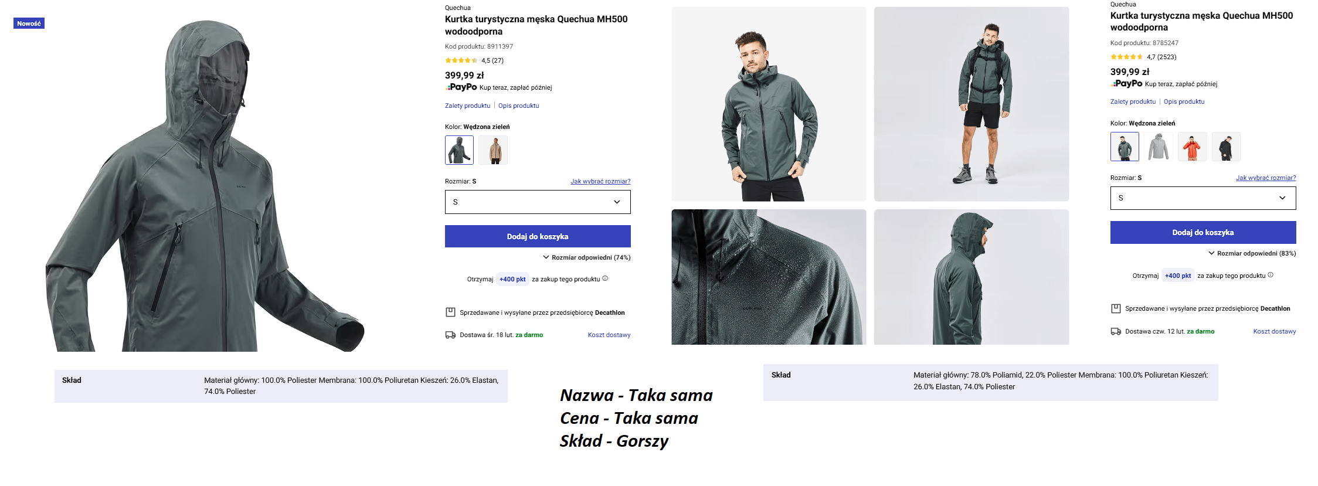Click the right delivery truck icon
This screenshot has height=486, width=1318.
(x=1116, y=332)
